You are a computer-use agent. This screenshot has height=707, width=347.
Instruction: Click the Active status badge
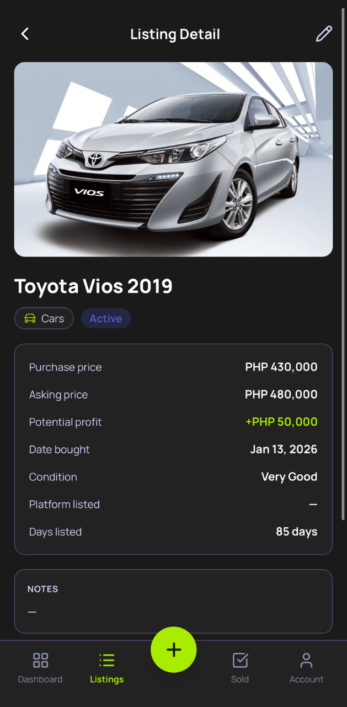(x=106, y=318)
